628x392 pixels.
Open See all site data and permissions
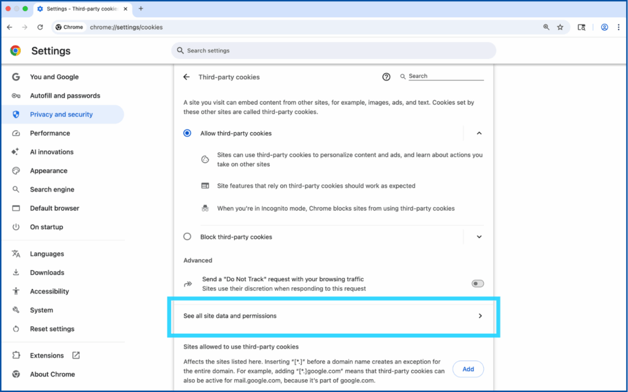tap(333, 316)
